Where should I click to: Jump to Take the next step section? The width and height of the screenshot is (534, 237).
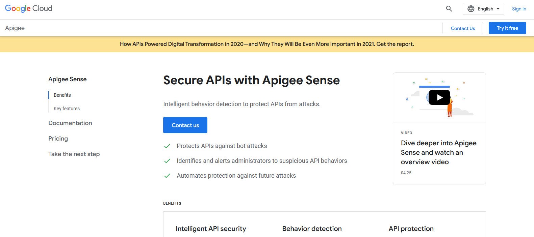(x=74, y=154)
